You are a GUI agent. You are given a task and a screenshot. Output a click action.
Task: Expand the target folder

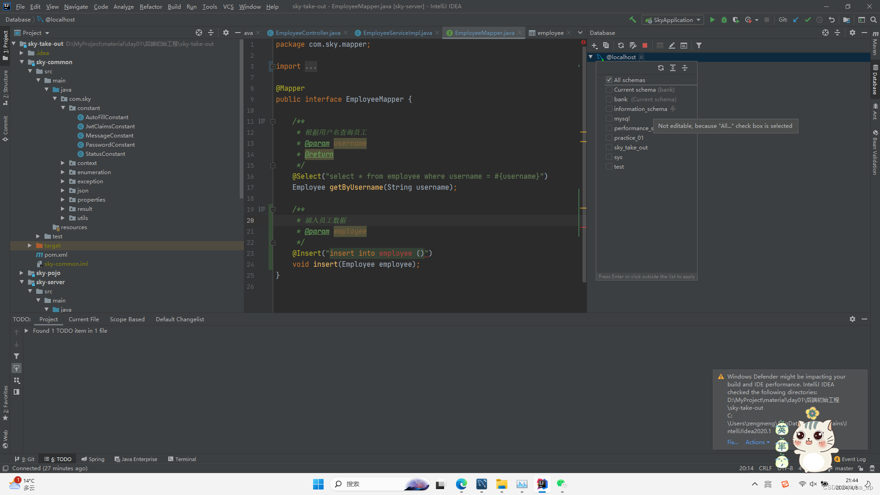(30, 246)
